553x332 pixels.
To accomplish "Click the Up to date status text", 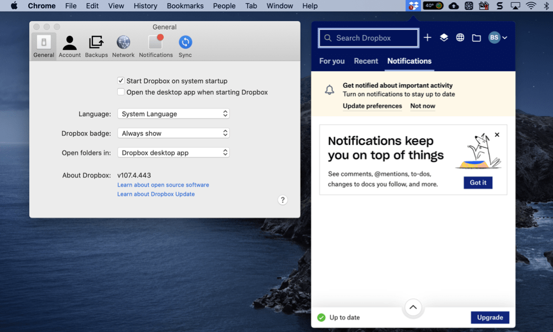I will coord(345,318).
